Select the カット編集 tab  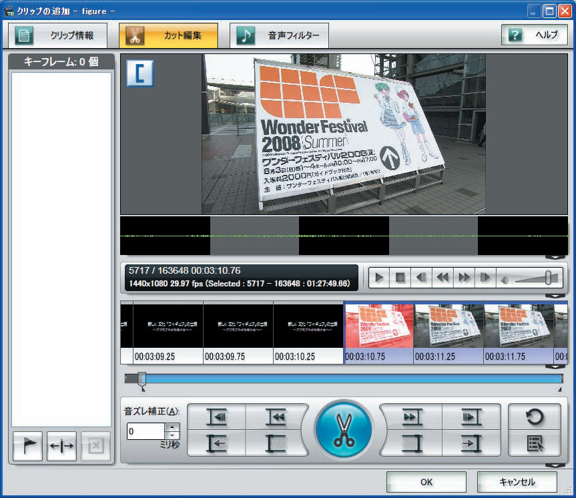168,35
